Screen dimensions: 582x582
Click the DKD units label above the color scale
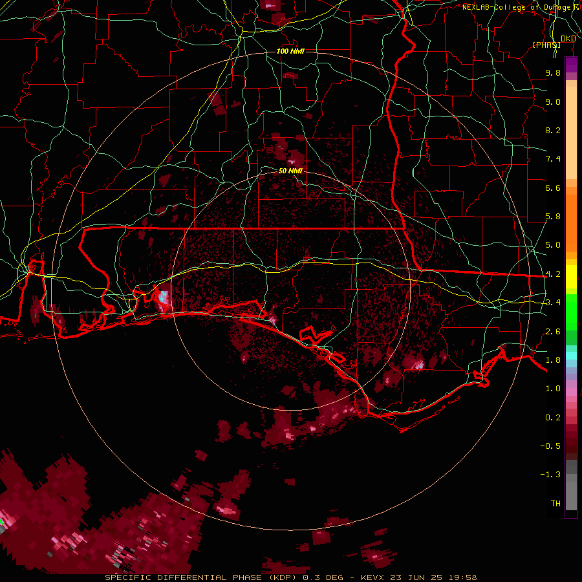point(568,39)
